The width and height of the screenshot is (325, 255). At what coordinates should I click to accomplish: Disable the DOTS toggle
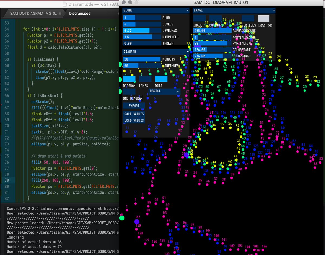tap(161, 79)
